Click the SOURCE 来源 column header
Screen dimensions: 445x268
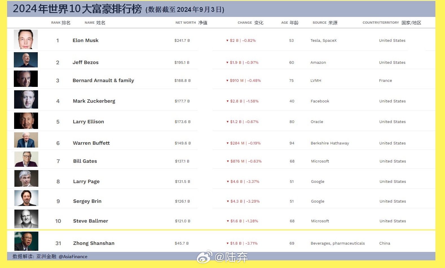[x=325, y=23]
